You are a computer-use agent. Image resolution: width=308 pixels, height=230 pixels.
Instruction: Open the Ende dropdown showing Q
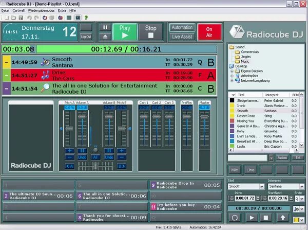tap(302, 199)
